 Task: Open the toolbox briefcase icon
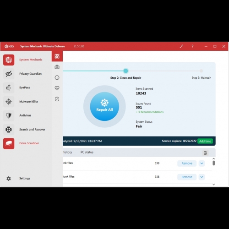click(x=57, y=67)
